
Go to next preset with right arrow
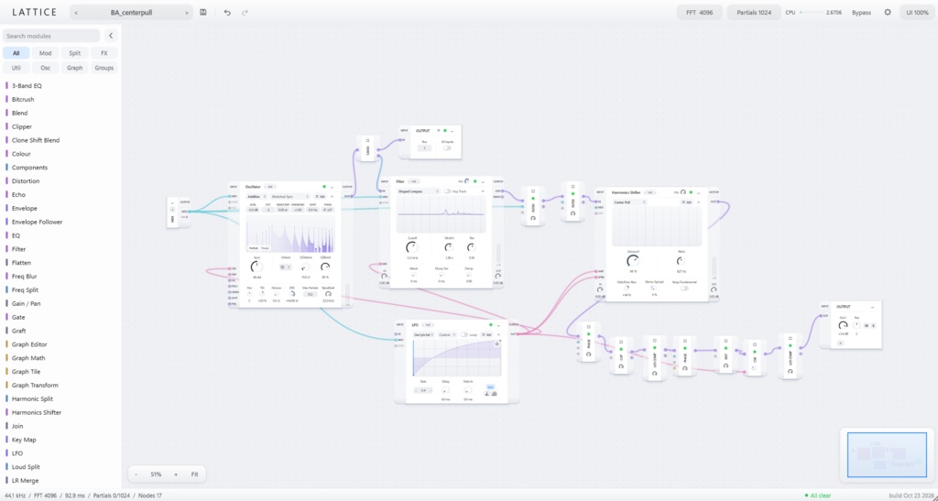coord(187,13)
